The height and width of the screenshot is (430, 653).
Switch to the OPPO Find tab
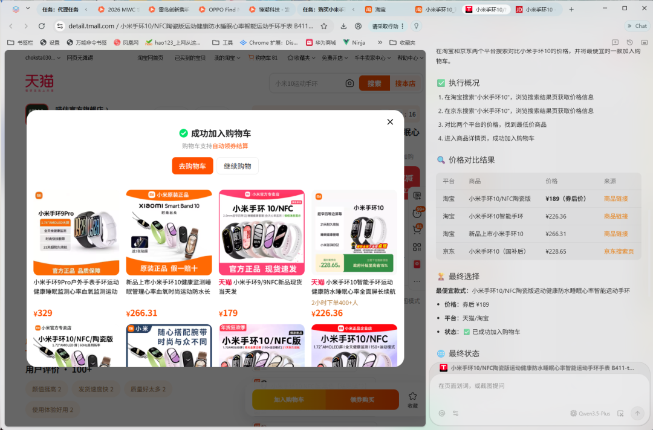pyautogui.click(x=219, y=9)
